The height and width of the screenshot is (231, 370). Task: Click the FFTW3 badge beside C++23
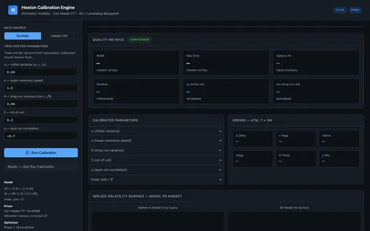pyautogui.click(x=355, y=10)
